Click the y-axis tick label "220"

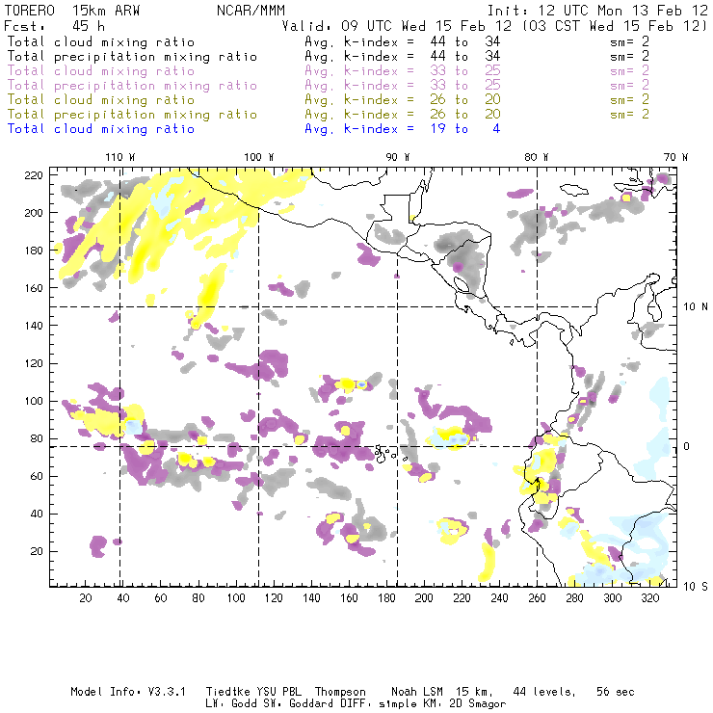pyautogui.click(x=37, y=174)
